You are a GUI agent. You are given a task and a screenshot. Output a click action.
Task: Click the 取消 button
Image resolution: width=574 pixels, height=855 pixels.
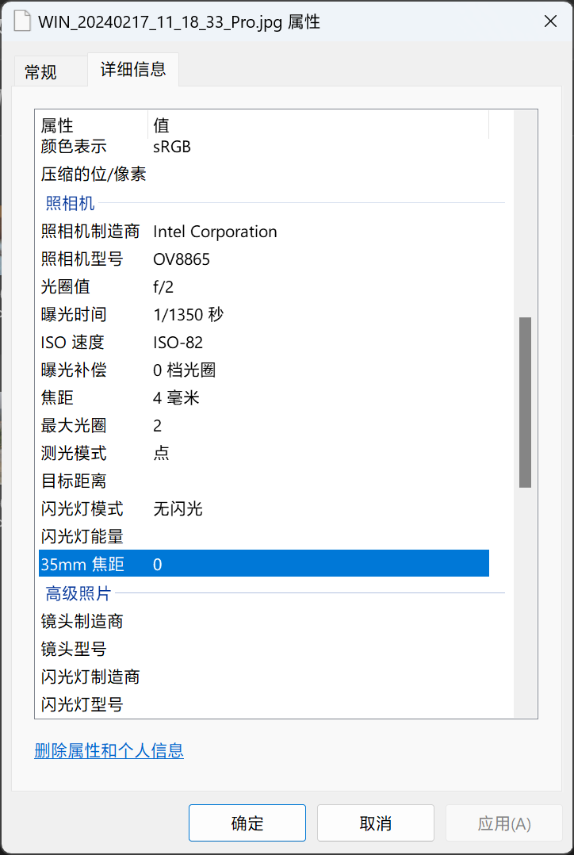pos(376,822)
